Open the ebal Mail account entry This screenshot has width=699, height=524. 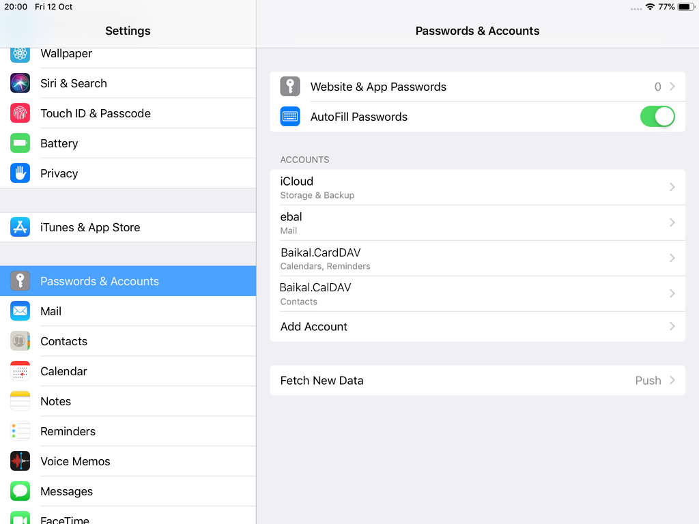point(478,222)
